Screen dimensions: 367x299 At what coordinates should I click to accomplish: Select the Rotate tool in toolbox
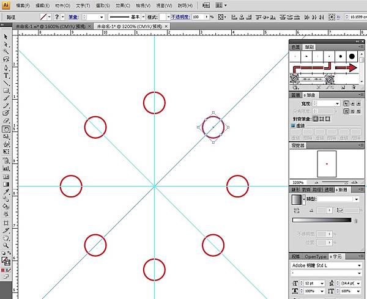(x=6, y=129)
